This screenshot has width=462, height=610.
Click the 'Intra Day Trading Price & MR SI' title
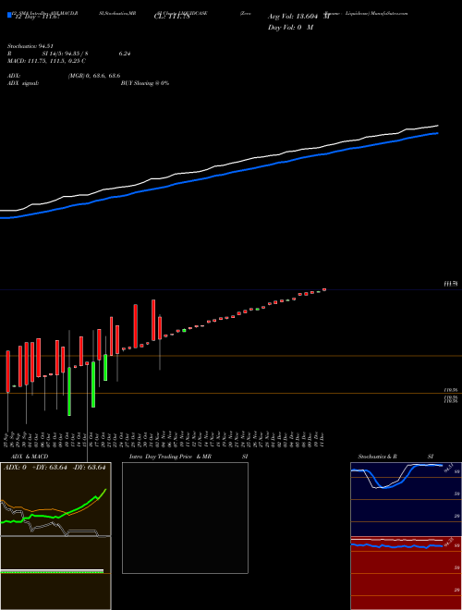[x=188, y=457]
